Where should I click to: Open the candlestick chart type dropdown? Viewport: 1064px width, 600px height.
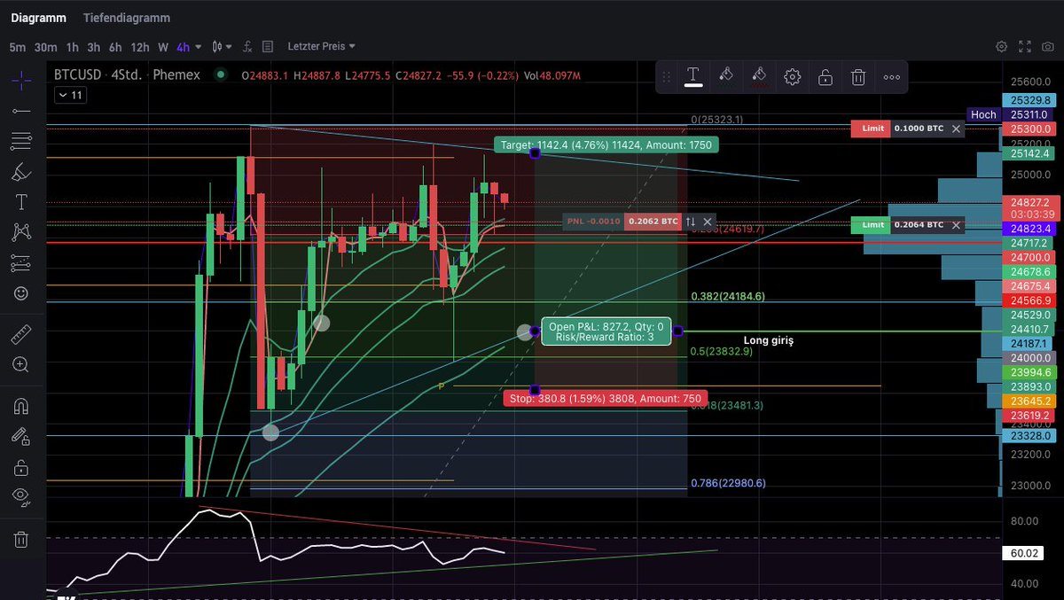point(223,46)
